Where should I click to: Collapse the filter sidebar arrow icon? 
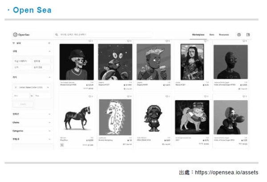pos(49,43)
